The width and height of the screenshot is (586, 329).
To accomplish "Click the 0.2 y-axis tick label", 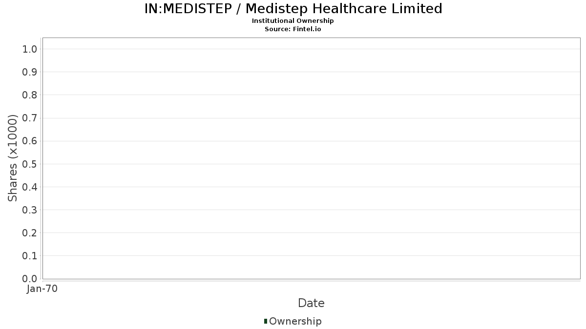I will [30, 233].
